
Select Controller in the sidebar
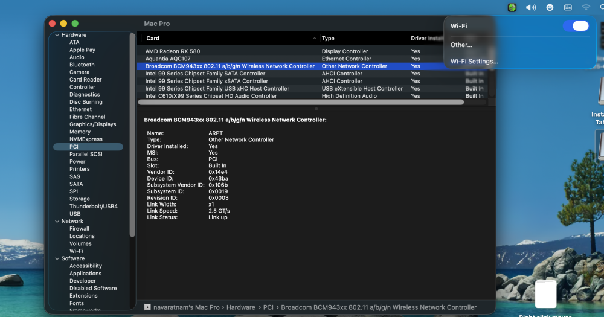point(82,87)
